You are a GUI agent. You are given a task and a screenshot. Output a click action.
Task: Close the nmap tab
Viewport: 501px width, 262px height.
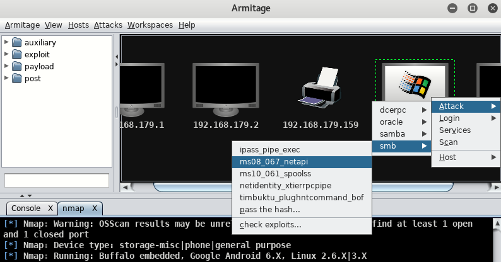coord(95,208)
